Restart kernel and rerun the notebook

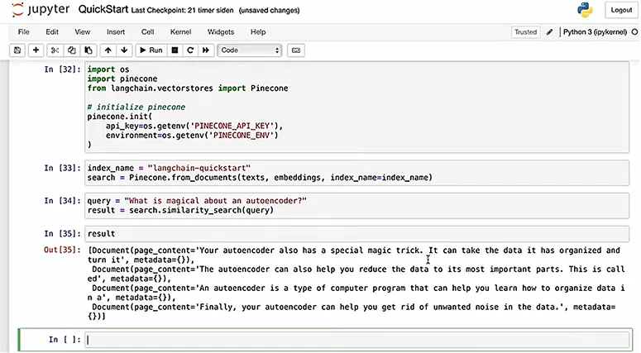[x=205, y=50]
